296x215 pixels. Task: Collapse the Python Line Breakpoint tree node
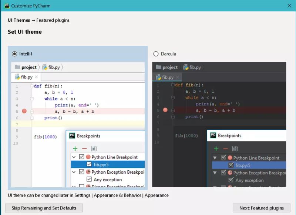(74, 157)
